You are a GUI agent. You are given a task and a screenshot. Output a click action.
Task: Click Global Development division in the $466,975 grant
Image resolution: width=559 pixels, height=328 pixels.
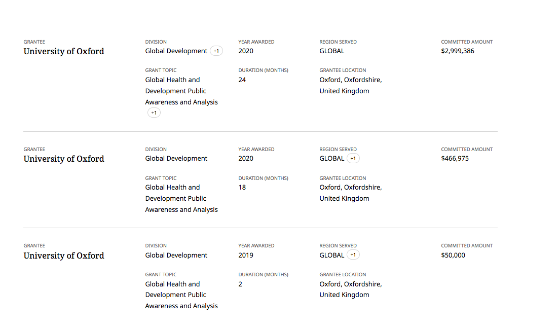click(176, 158)
